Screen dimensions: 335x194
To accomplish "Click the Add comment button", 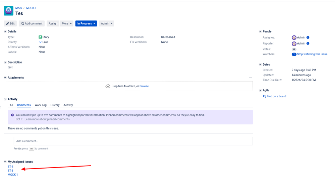I will pyautogui.click(x=32, y=23).
